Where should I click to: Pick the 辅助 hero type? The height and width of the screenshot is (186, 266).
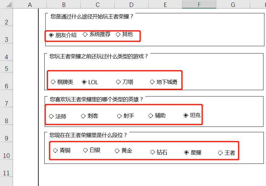[x=151, y=116]
